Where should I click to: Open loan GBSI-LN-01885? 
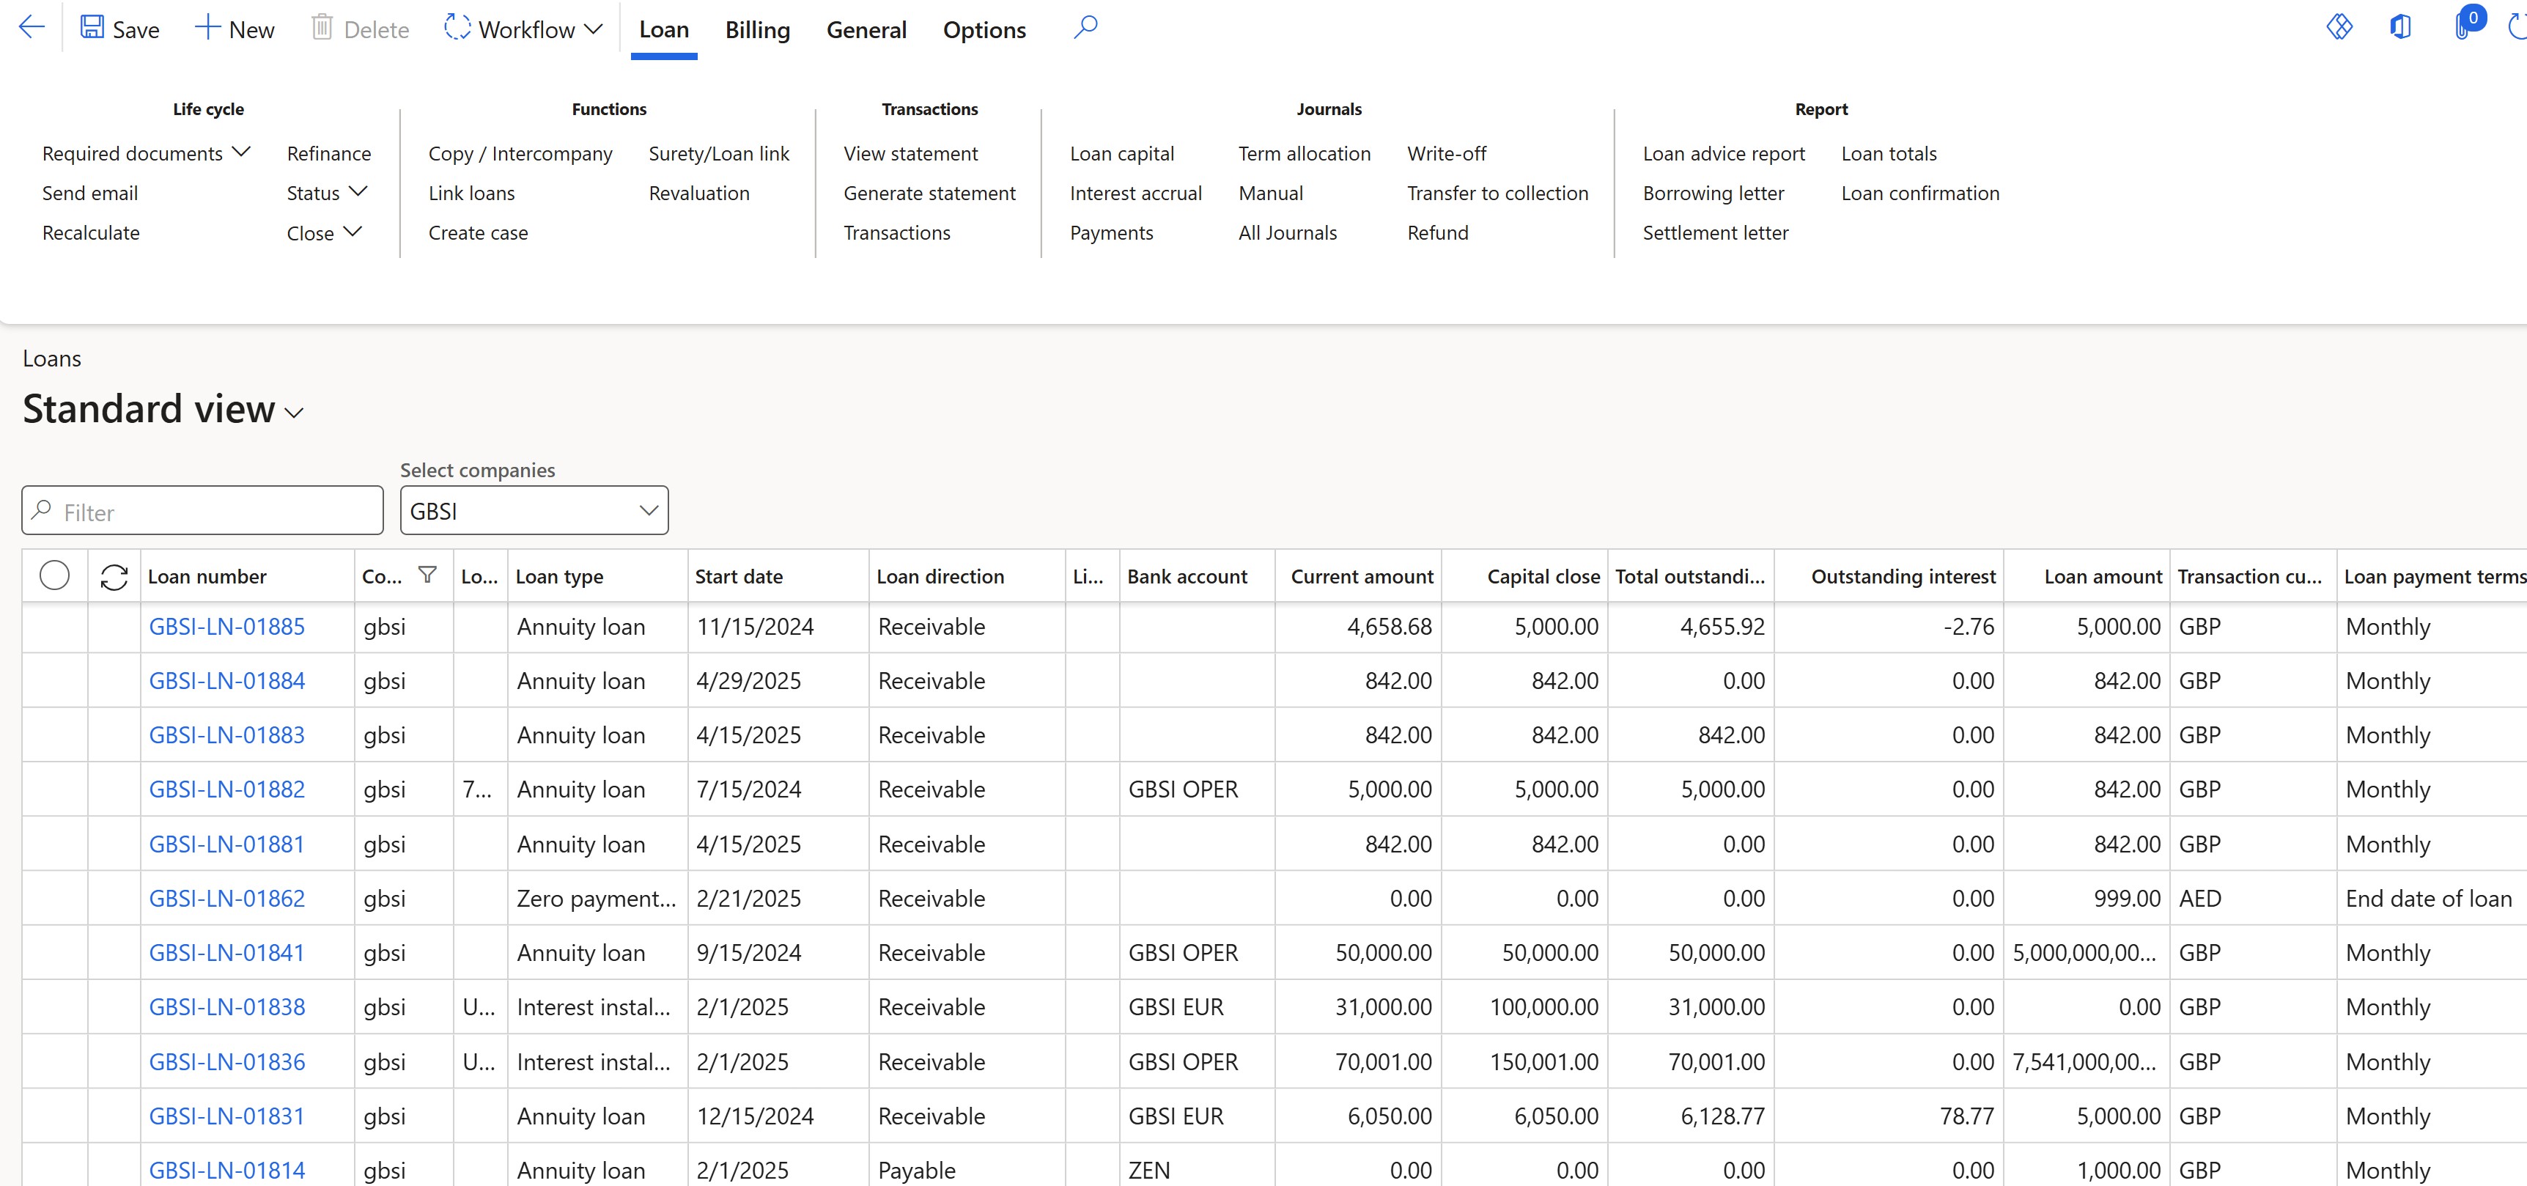coord(226,626)
